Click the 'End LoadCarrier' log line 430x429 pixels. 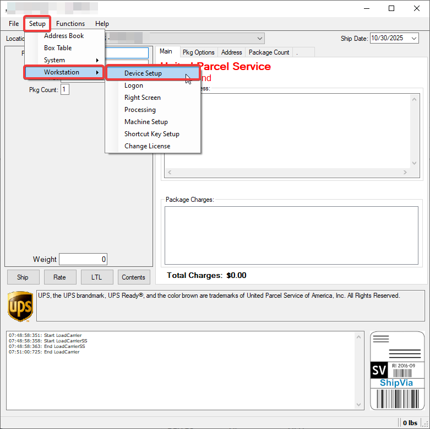[44, 352]
